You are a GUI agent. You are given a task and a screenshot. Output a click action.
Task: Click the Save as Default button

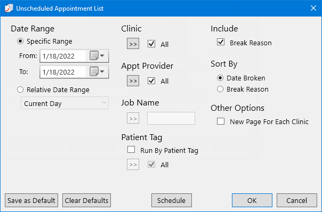tap(31, 200)
